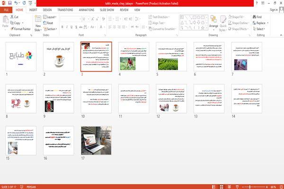The image size is (284, 189).
Task: Open Quick Styles gallery
Action: tap(223, 24)
